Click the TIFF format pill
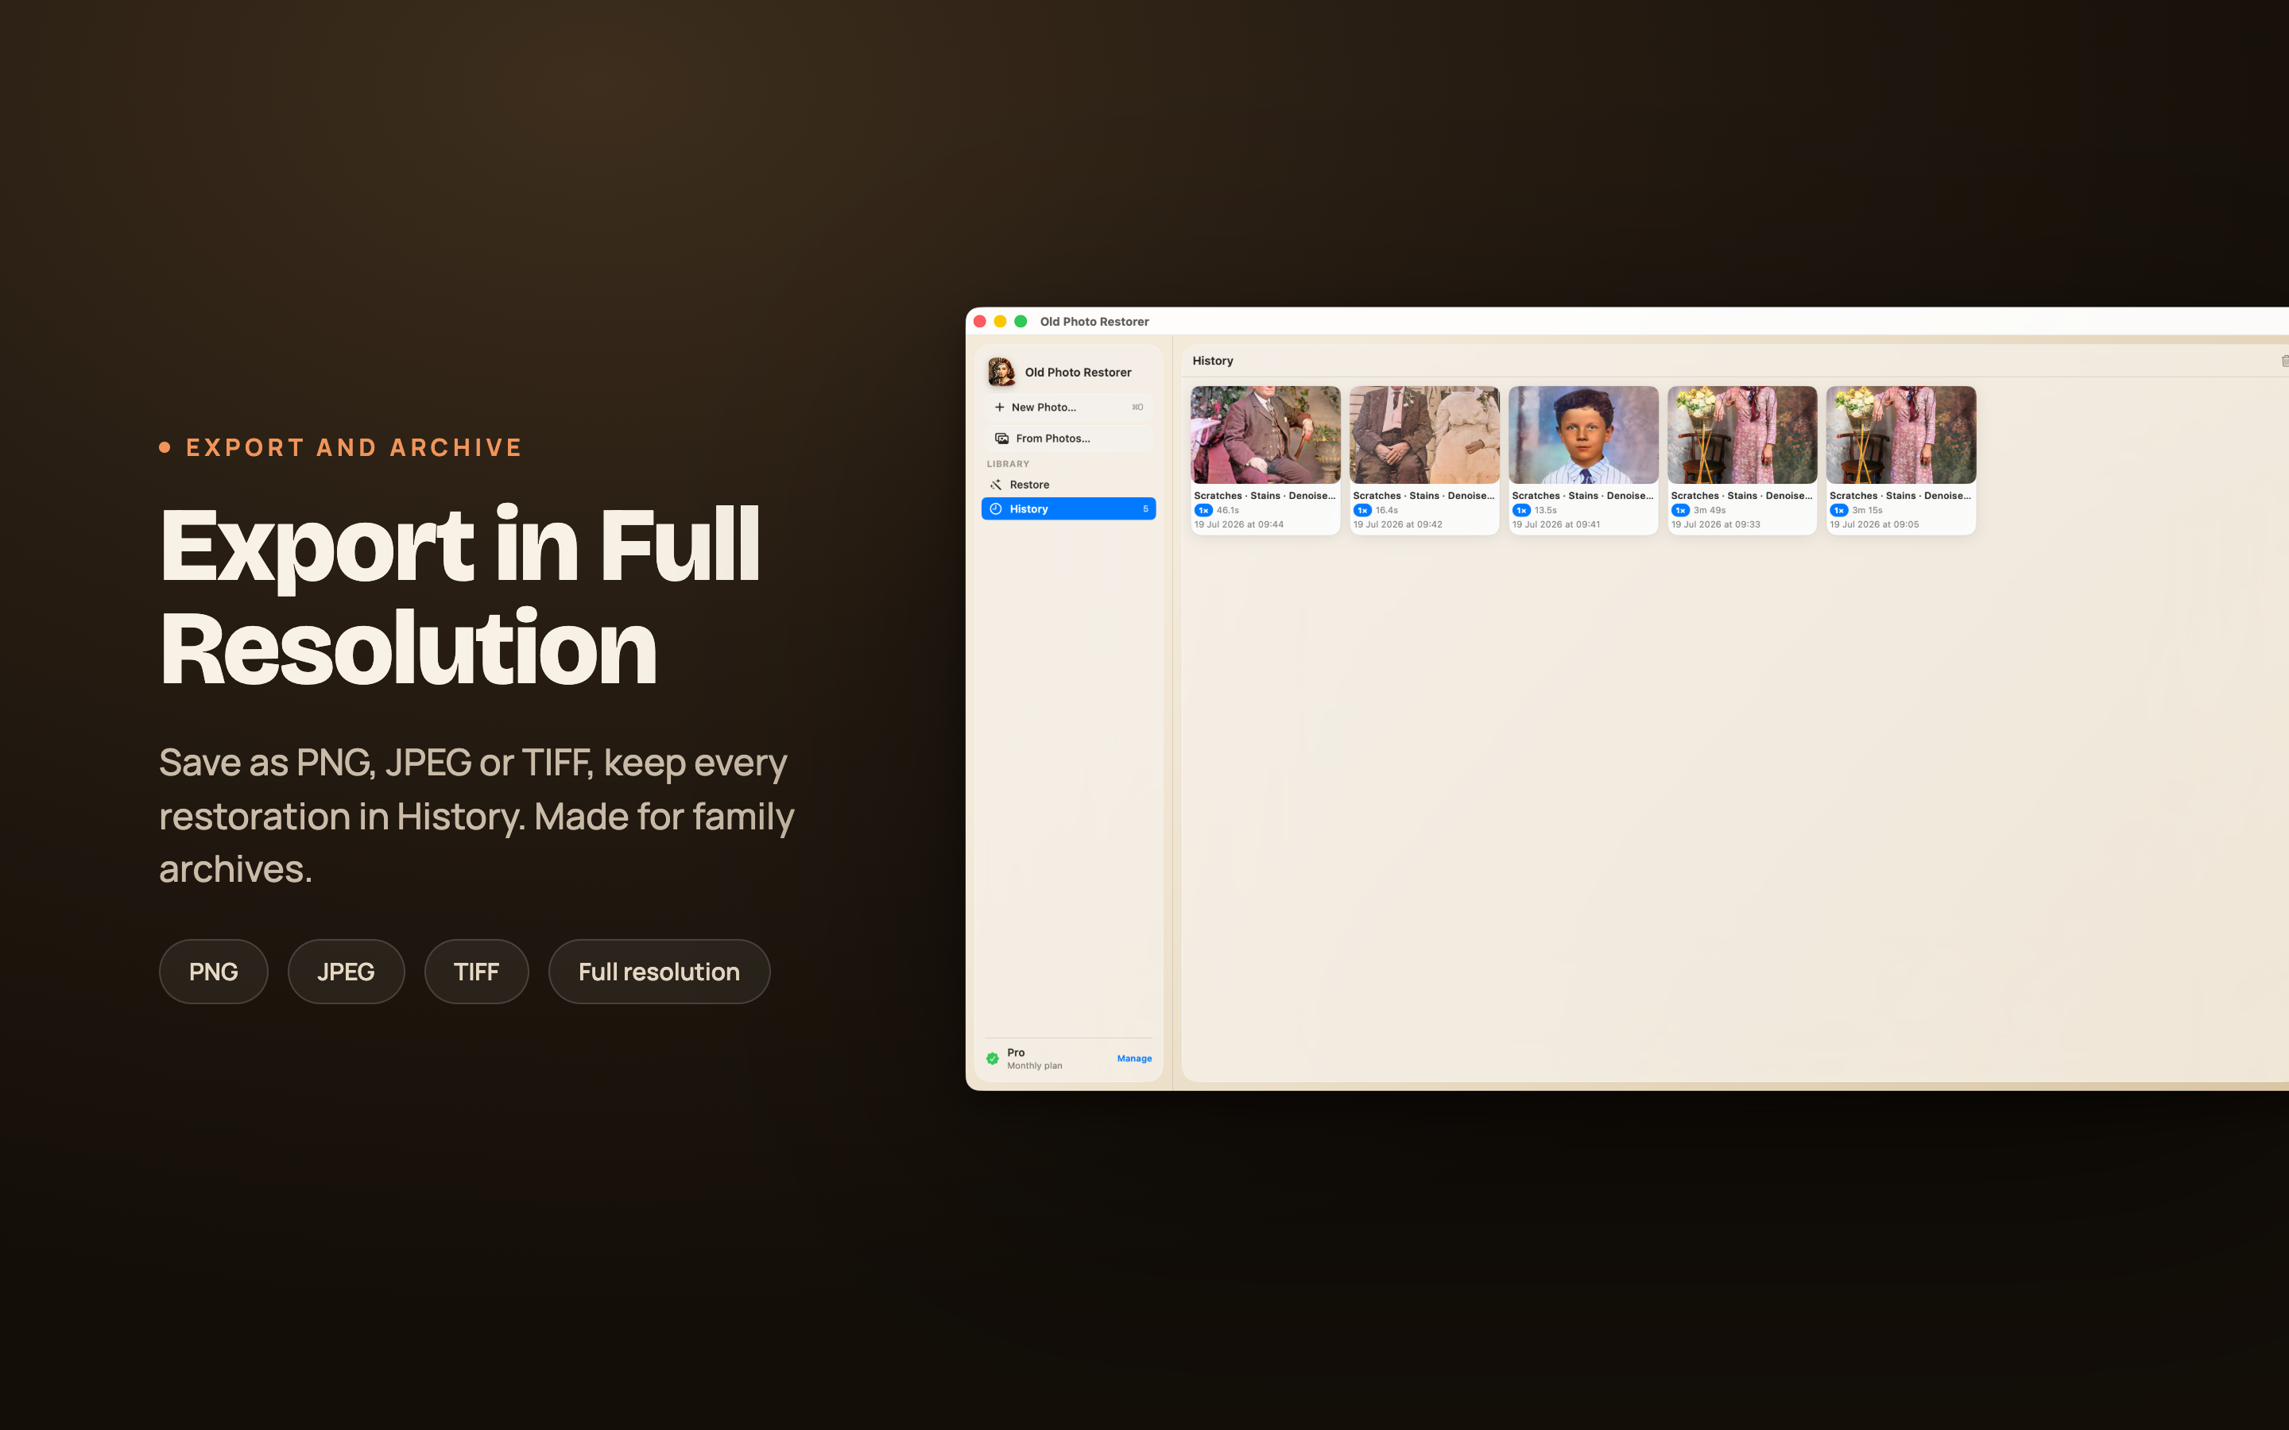Screen dimensions: 2289x1430 (477, 972)
